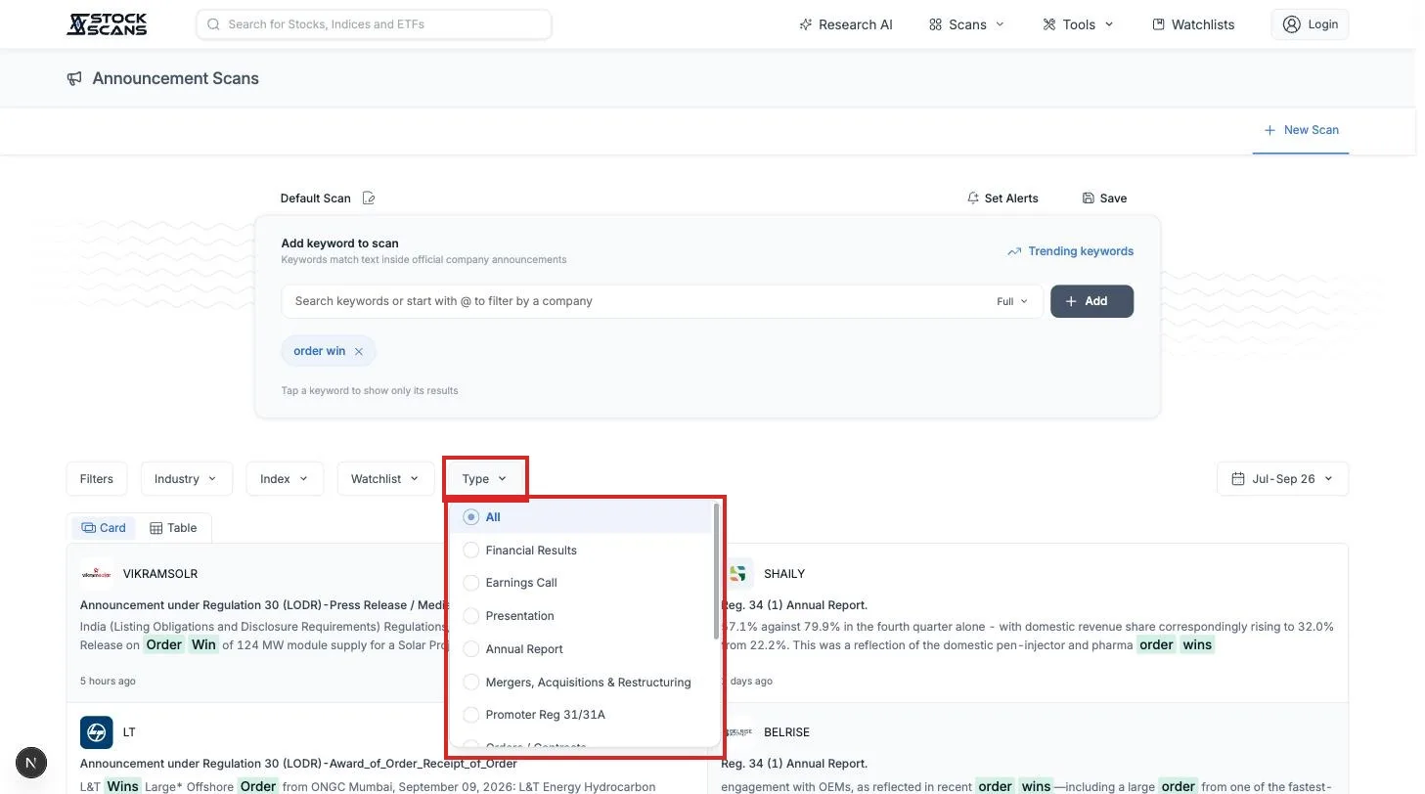This screenshot has width=1425, height=794.
Task: Select the Annual Report option
Action: point(581,649)
